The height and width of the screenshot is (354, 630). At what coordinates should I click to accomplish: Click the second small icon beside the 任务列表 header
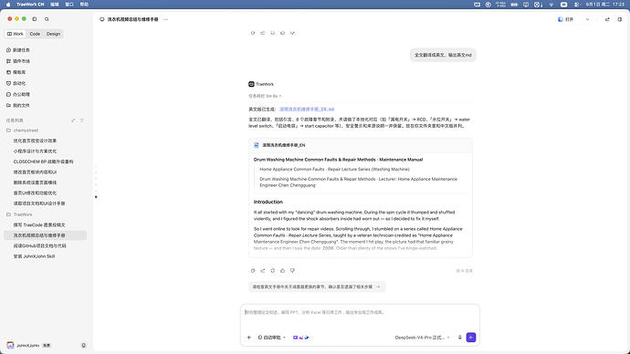[x=82, y=120]
